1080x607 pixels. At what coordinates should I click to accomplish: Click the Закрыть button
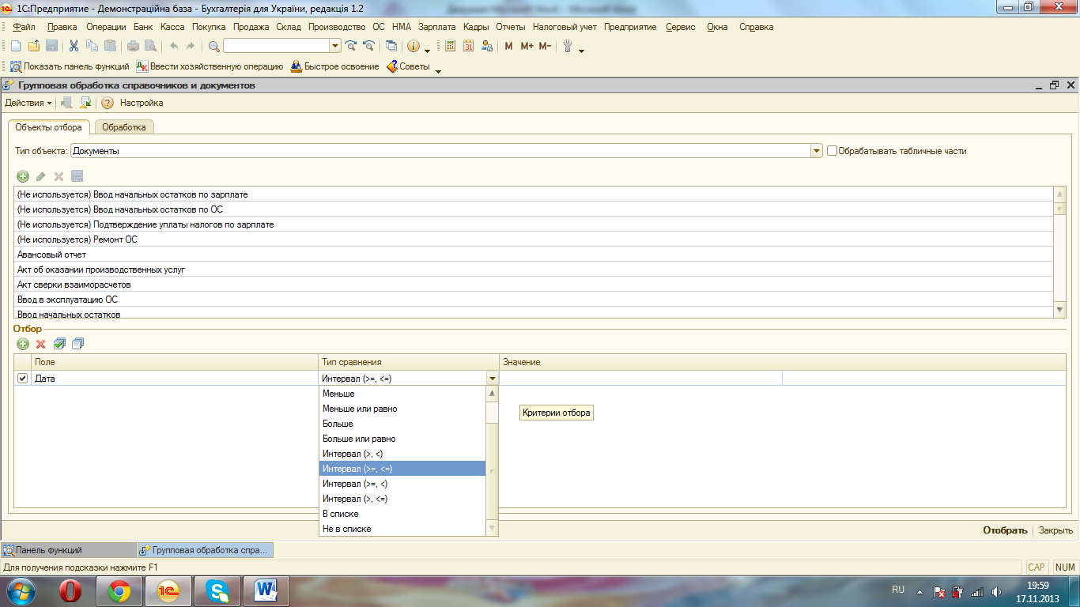tap(1055, 530)
